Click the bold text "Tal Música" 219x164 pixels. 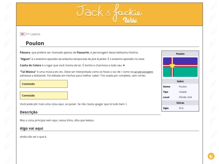(x=28, y=72)
